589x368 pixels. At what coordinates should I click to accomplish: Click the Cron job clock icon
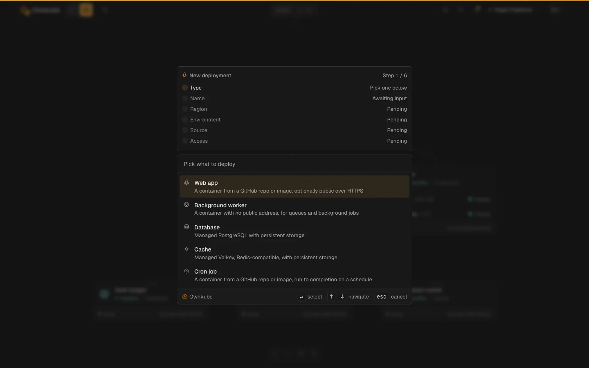click(187, 271)
